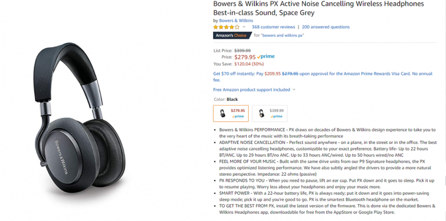The height and width of the screenshot is (221, 446).
Task: Click Prime badge inside the $399.99 swatch
Action: click(277, 117)
